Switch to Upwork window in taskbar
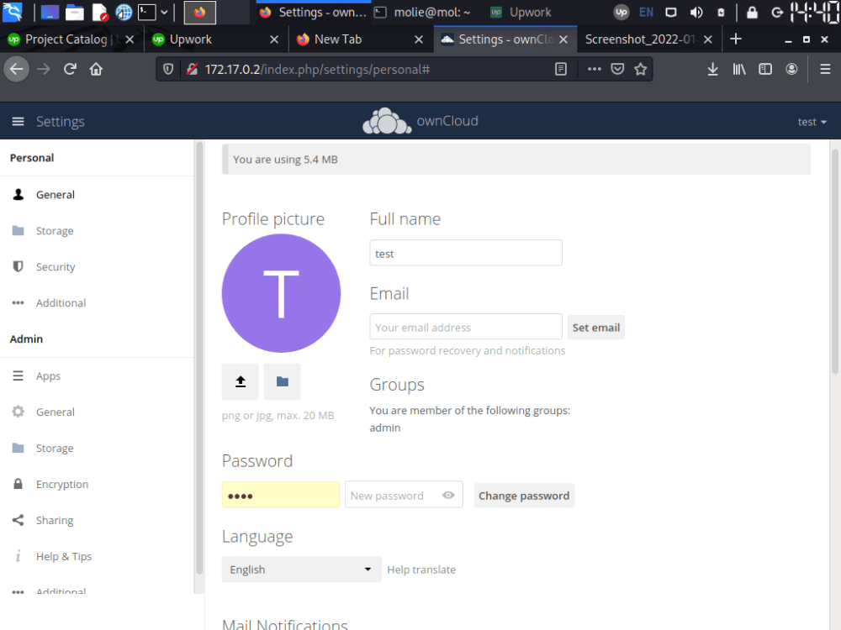 [x=521, y=12]
